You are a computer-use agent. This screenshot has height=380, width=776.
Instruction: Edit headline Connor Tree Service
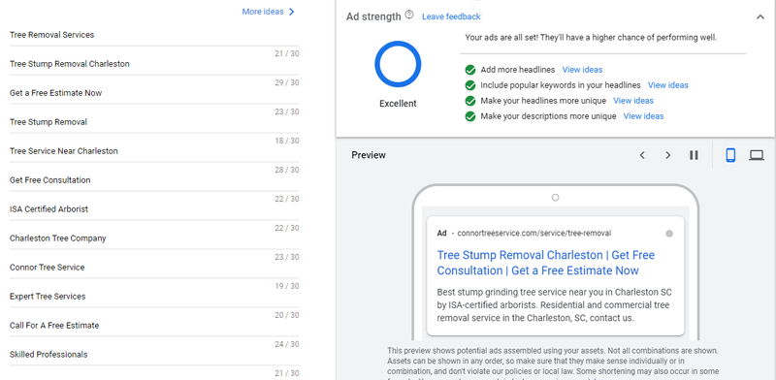[154, 268]
